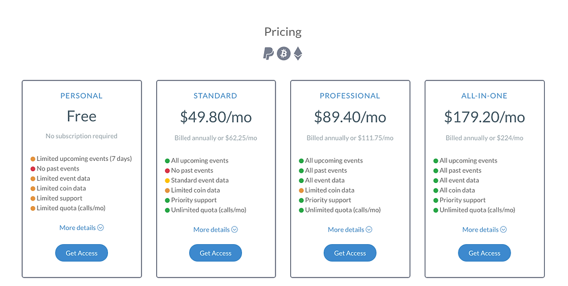Click the Bitcoin payment icon
Screen dimensions: 568x286
click(x=283, y=53)
